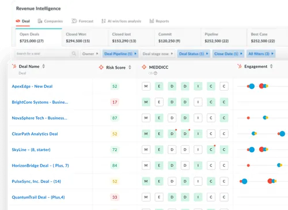Click large blue engagement dot in PulseSync row
288x210 pixels.
point(244,181)
